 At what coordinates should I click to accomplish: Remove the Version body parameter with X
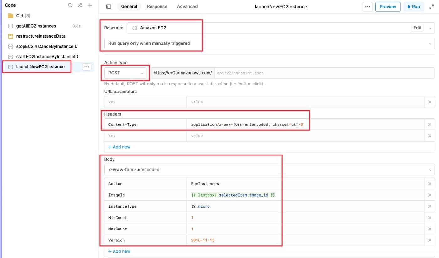[430, 240]
